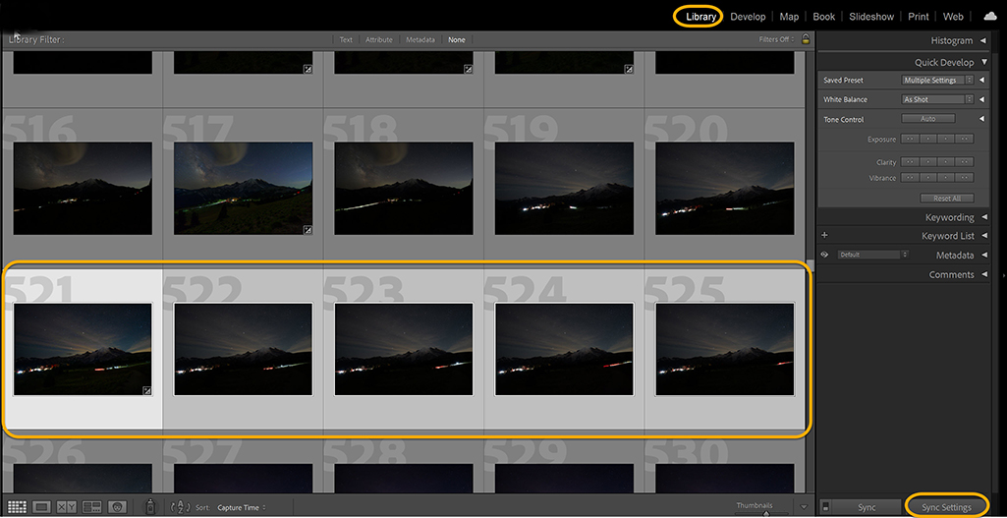Decrease Vibrance by a small step

(927, 177)
